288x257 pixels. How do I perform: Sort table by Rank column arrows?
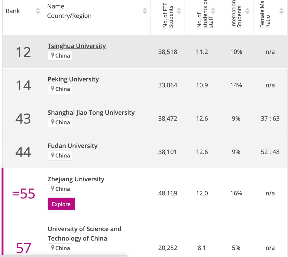pos(38,11)
